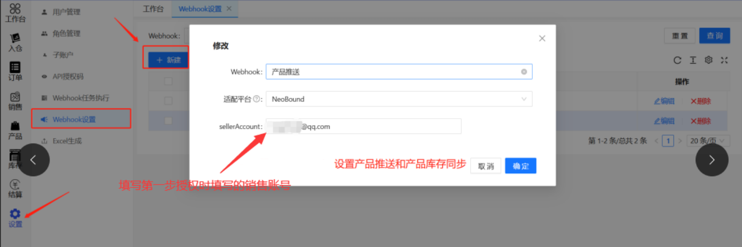Clear the Webhook field with the clear icon

tap(524, 72)
